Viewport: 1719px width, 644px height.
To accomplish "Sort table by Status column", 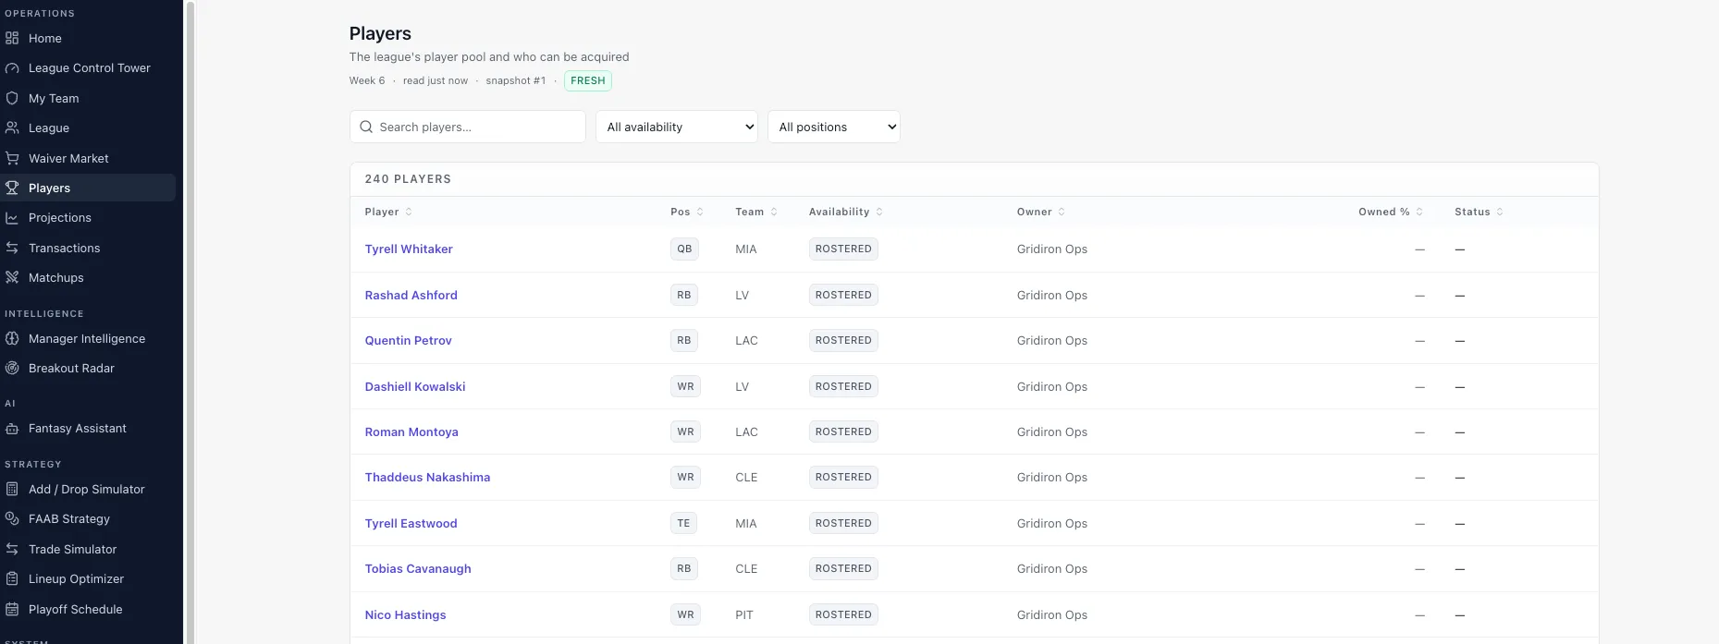I will (x=1479, y=212).
